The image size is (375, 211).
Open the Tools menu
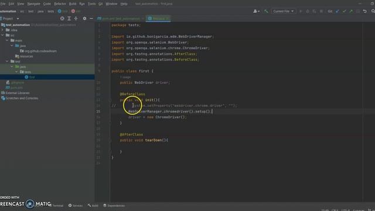point(91,4)
